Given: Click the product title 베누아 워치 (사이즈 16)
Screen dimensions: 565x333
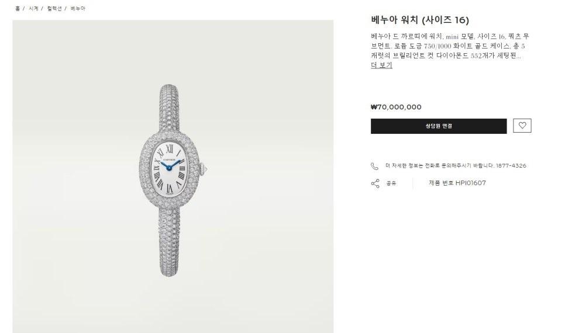Looking at the screenshot, I should tap(420, 20).
